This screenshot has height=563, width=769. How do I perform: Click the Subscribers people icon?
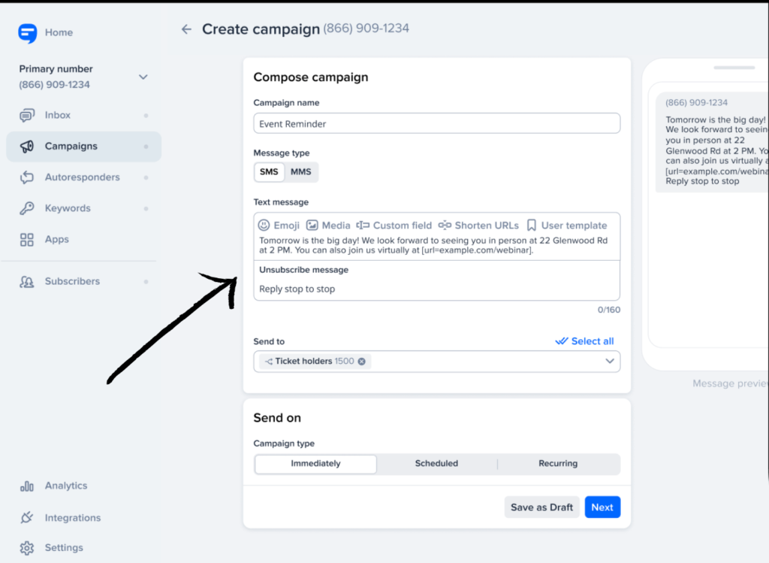pos(27,282)
